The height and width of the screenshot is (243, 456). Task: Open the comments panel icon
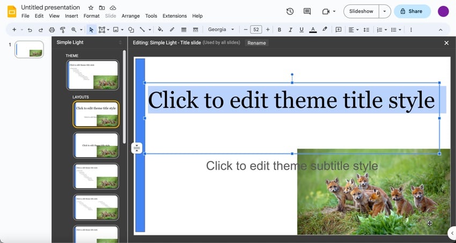click(307, 11)
